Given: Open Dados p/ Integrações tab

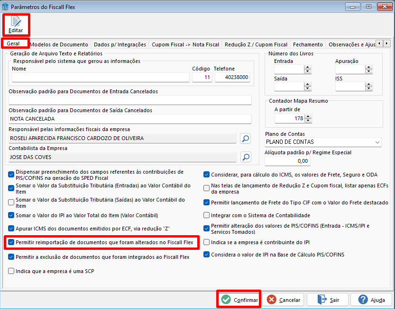Looking at the screenshot, I should [x=120, y=44].
